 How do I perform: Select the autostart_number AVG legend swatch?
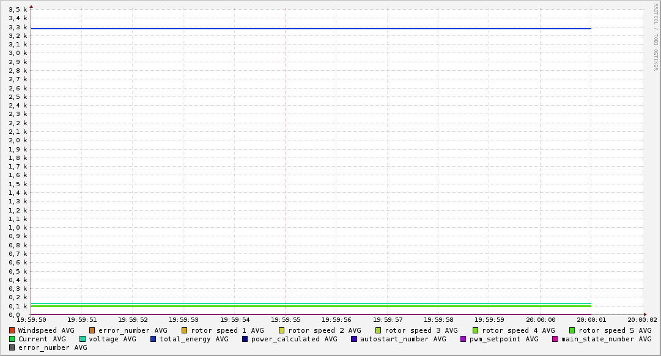pyautogui.click(x=354, y=339)
